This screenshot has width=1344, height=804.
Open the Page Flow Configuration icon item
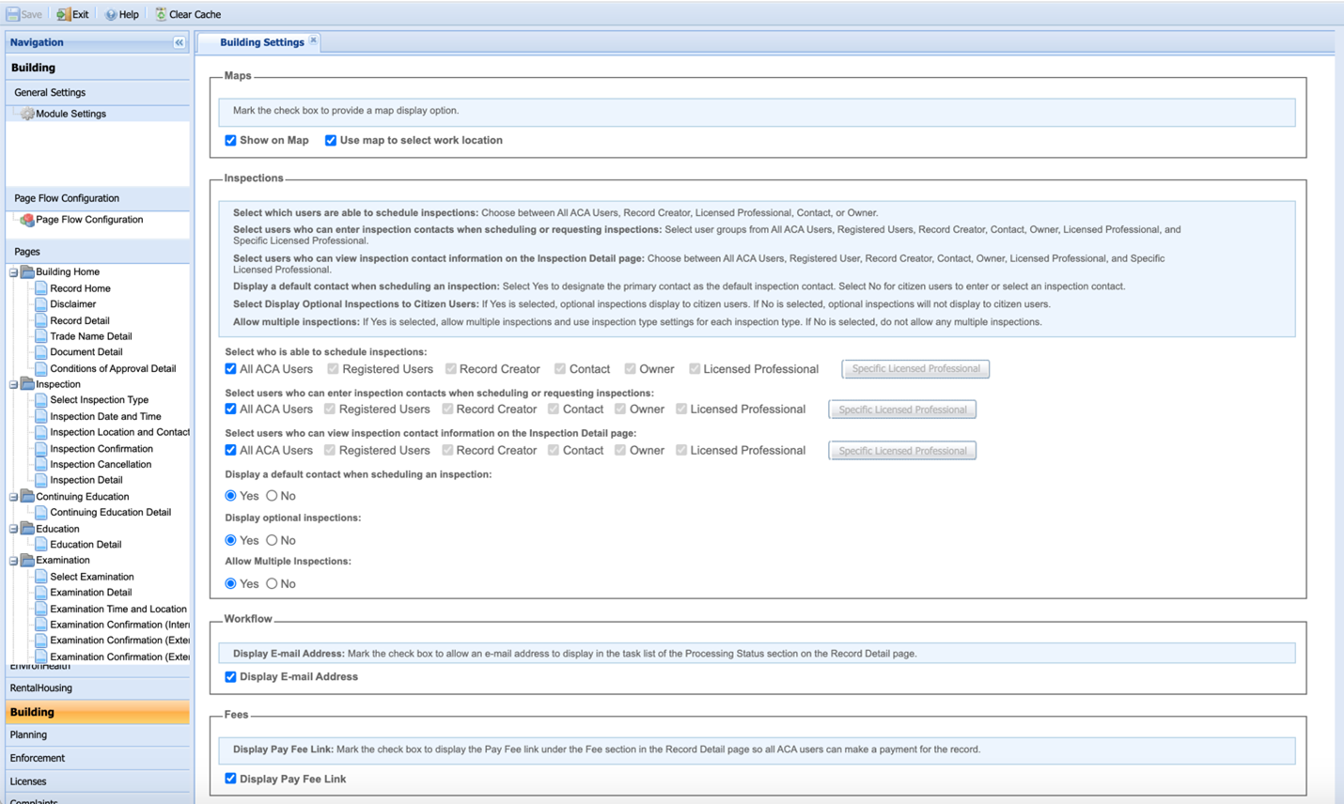(27, 220)
